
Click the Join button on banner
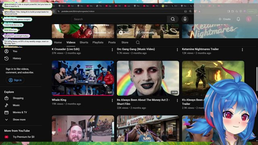click(124, 33)
